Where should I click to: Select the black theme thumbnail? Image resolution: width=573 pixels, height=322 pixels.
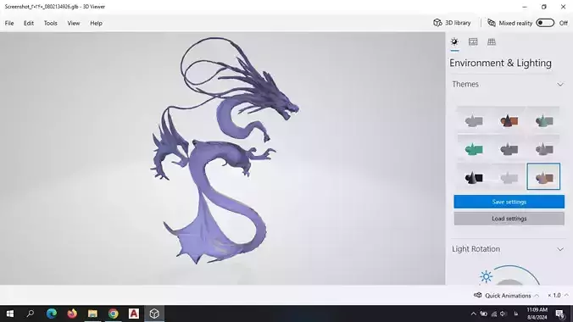tap(474, 177)
